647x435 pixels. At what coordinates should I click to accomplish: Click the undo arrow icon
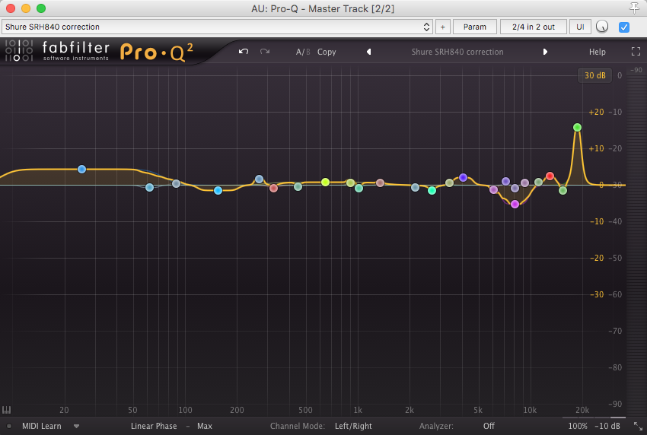click(244, 52)
